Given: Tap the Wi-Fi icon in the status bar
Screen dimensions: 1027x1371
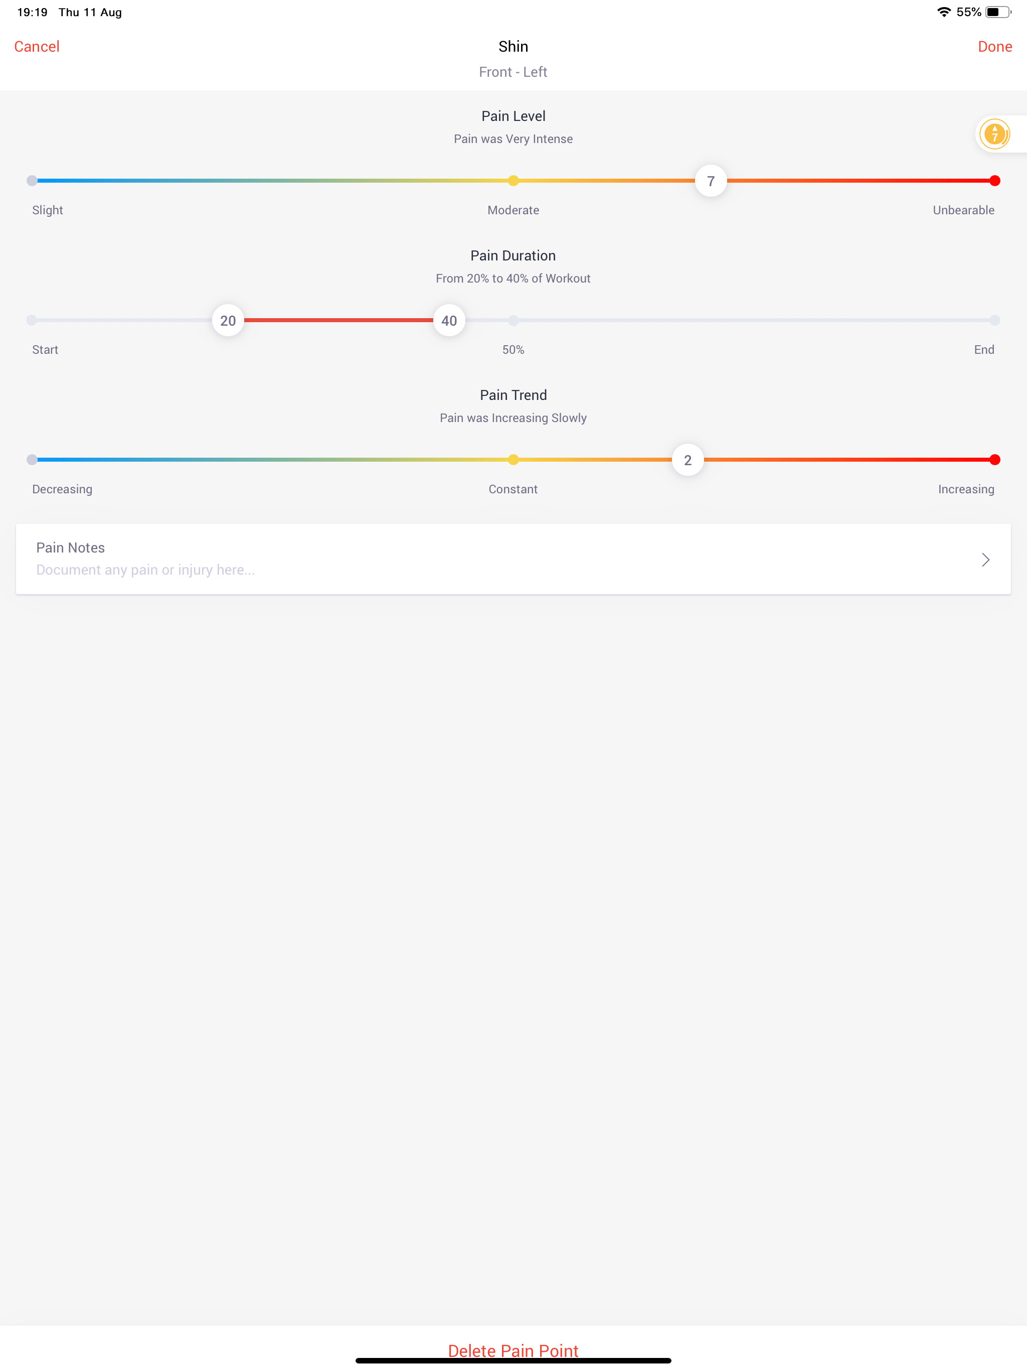Looking at the screenshot, I should tap(944, 11).
